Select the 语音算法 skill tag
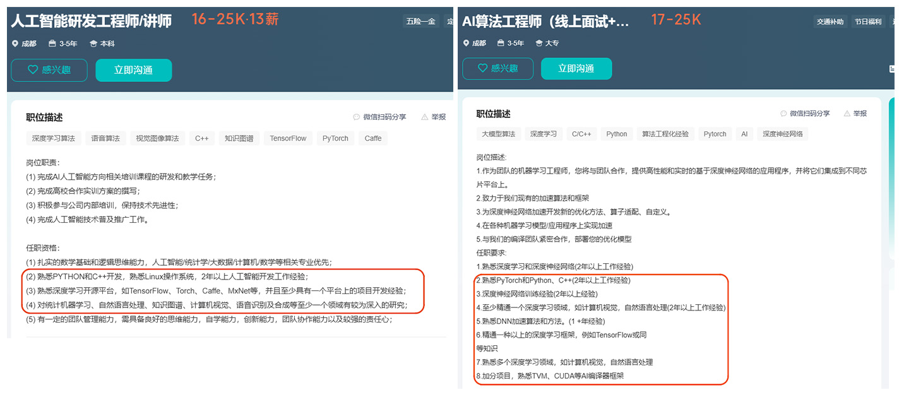The height and width of the screenshot is (402, 899). click(105, 138)
